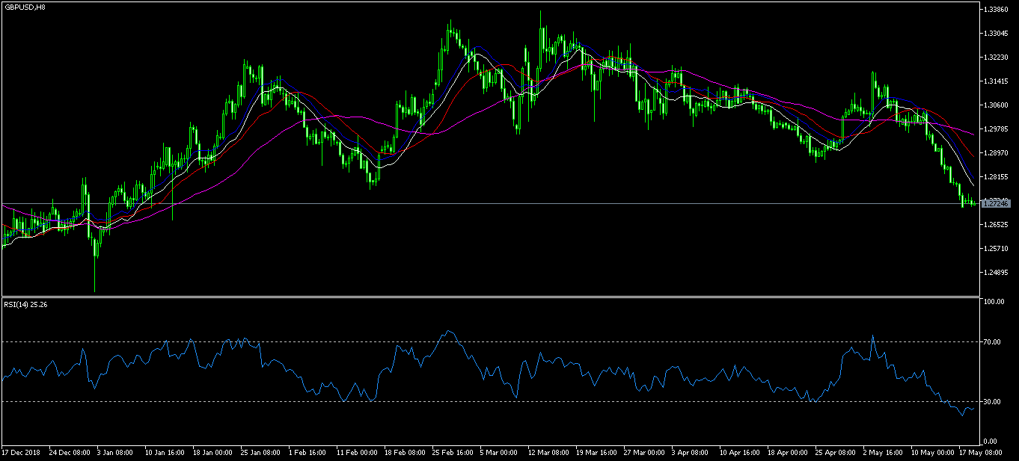Image resolution: width=1019 pixels, height=461 pixels.
Task: Click the RSI(14) 25.26 indicator label
Action: (x=25, y=303)
